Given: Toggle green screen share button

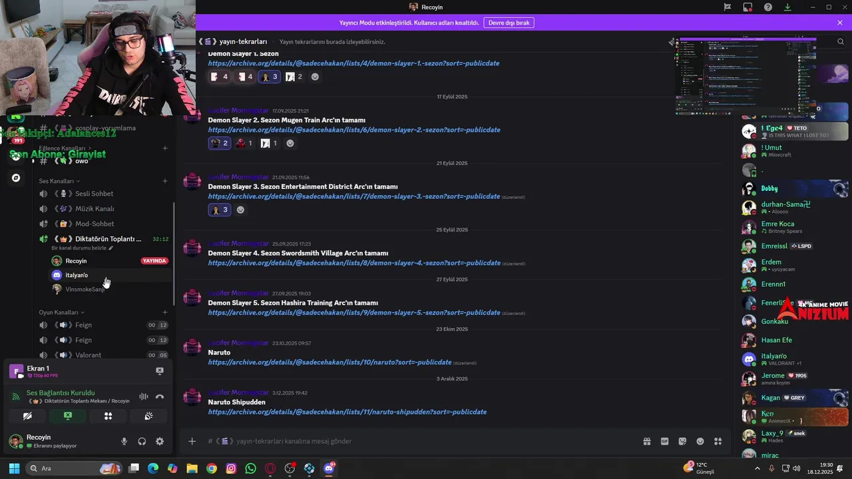Looking at the screenshot, I should tap(68, 416).
